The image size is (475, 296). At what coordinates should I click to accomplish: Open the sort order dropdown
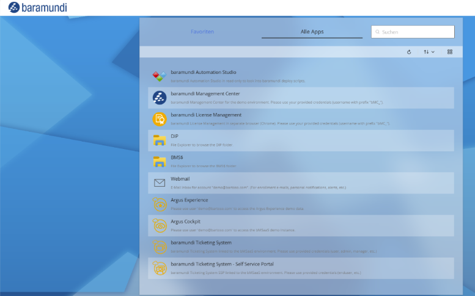429,52
